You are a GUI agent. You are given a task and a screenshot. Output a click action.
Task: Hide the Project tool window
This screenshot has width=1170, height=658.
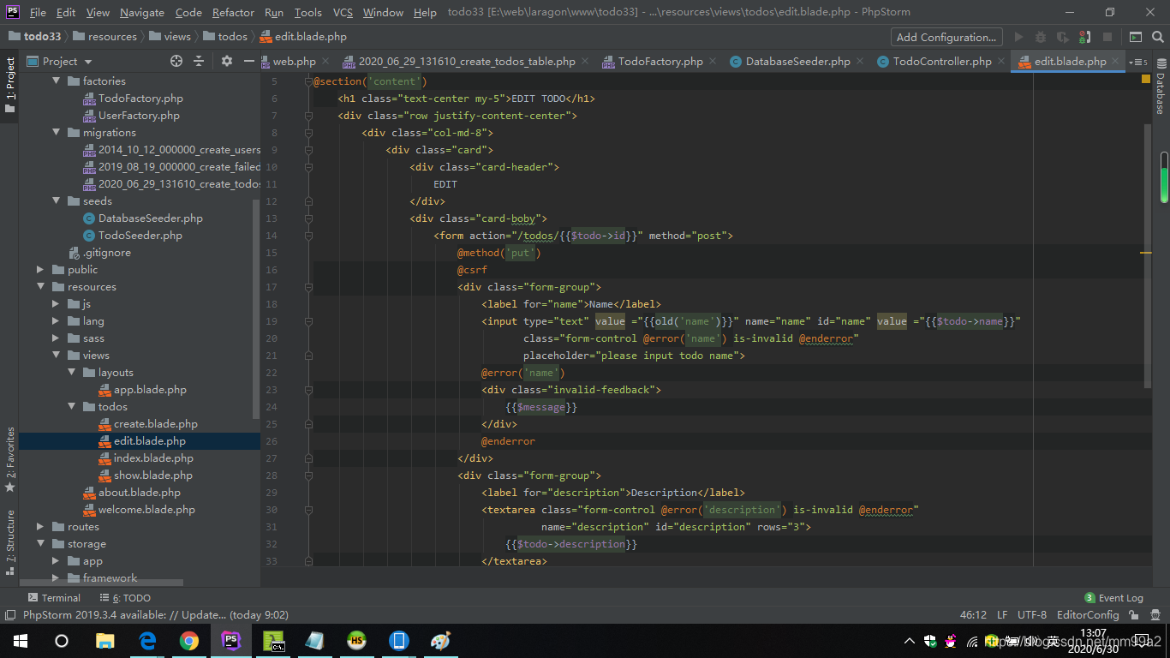pos(248,61)
